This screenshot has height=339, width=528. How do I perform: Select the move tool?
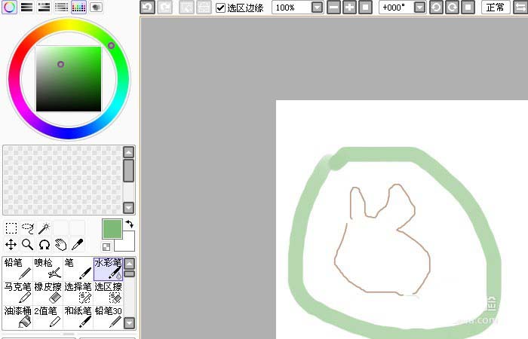pyautogui.click(x=11, y=245)
